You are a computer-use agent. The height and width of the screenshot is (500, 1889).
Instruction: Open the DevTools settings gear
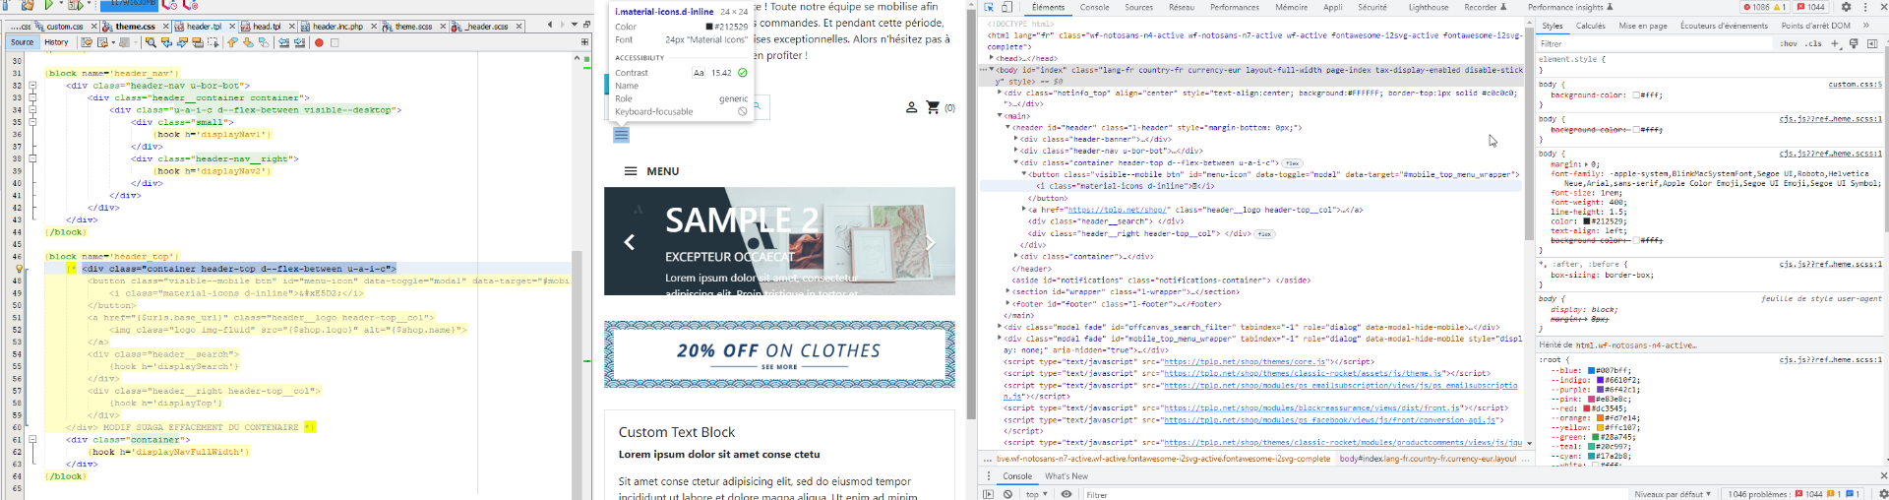click(1847, 7)
